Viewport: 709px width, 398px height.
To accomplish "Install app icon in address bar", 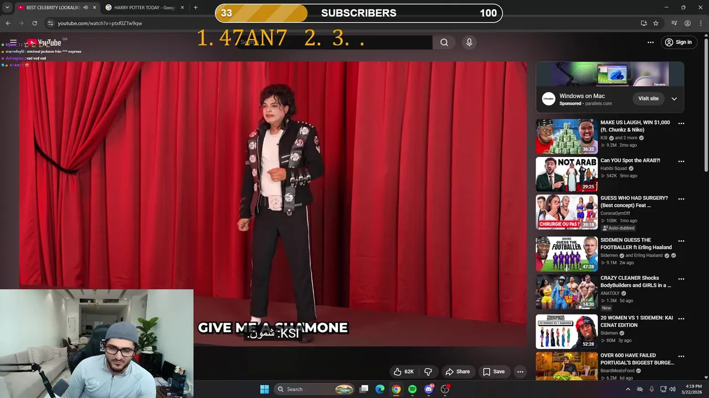I will [x=644, y=23].
